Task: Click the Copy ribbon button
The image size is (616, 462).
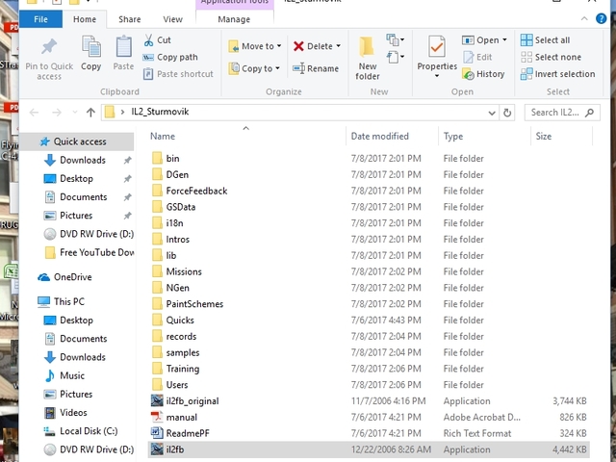Action: 91,53
